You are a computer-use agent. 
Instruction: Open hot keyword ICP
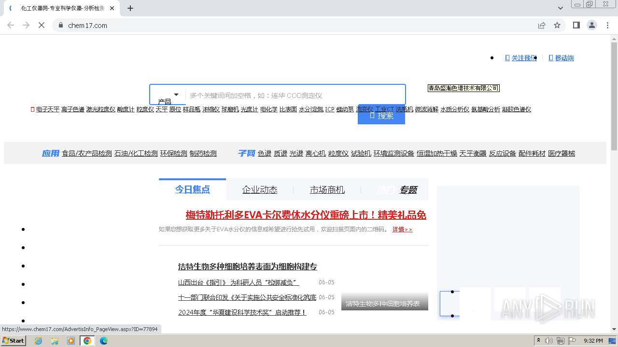tap(330, 109)
